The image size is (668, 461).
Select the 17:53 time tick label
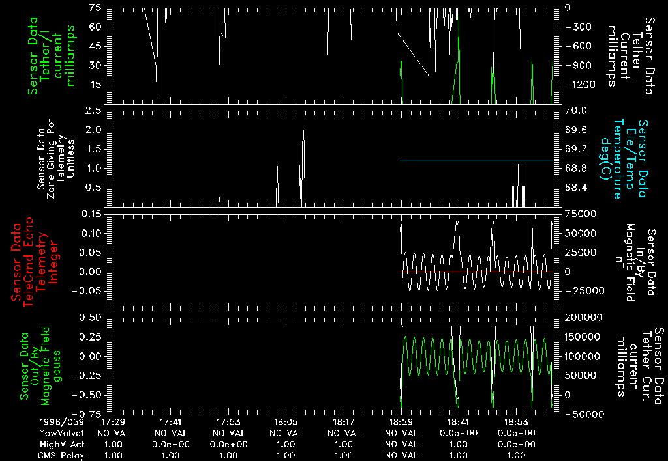(x=229, y=422)
